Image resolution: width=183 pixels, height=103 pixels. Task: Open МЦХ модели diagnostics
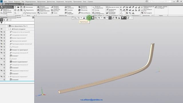[146, 13]
